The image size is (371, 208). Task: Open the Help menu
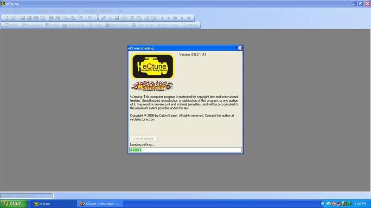tap(121, 11)
